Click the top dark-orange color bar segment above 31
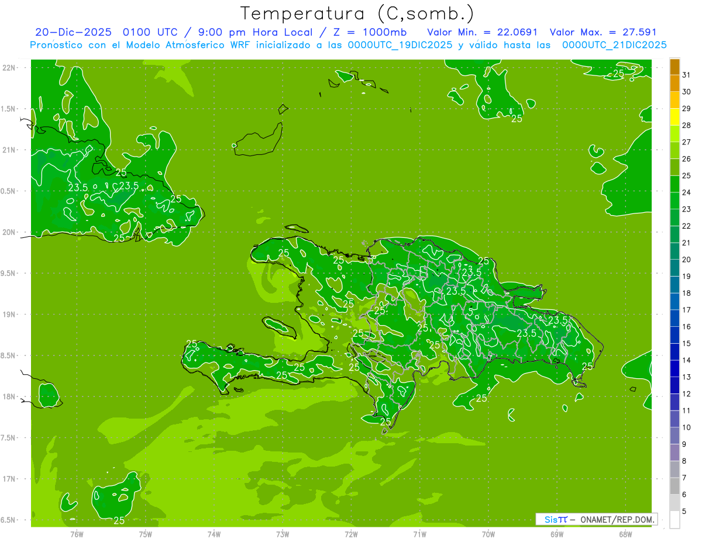This screenshot has width=702, height=542. pos(675,66)
